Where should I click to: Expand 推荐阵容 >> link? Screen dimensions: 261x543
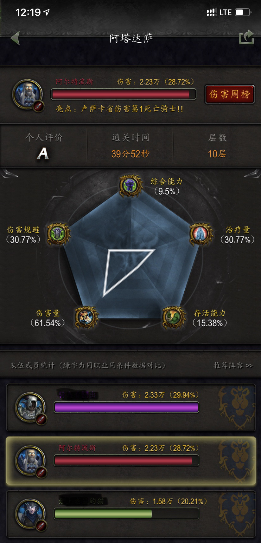click(233, 365)
